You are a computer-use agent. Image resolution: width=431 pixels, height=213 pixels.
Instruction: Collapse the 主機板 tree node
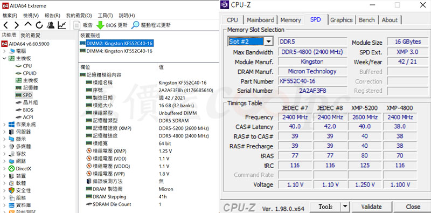click(4, 58)
